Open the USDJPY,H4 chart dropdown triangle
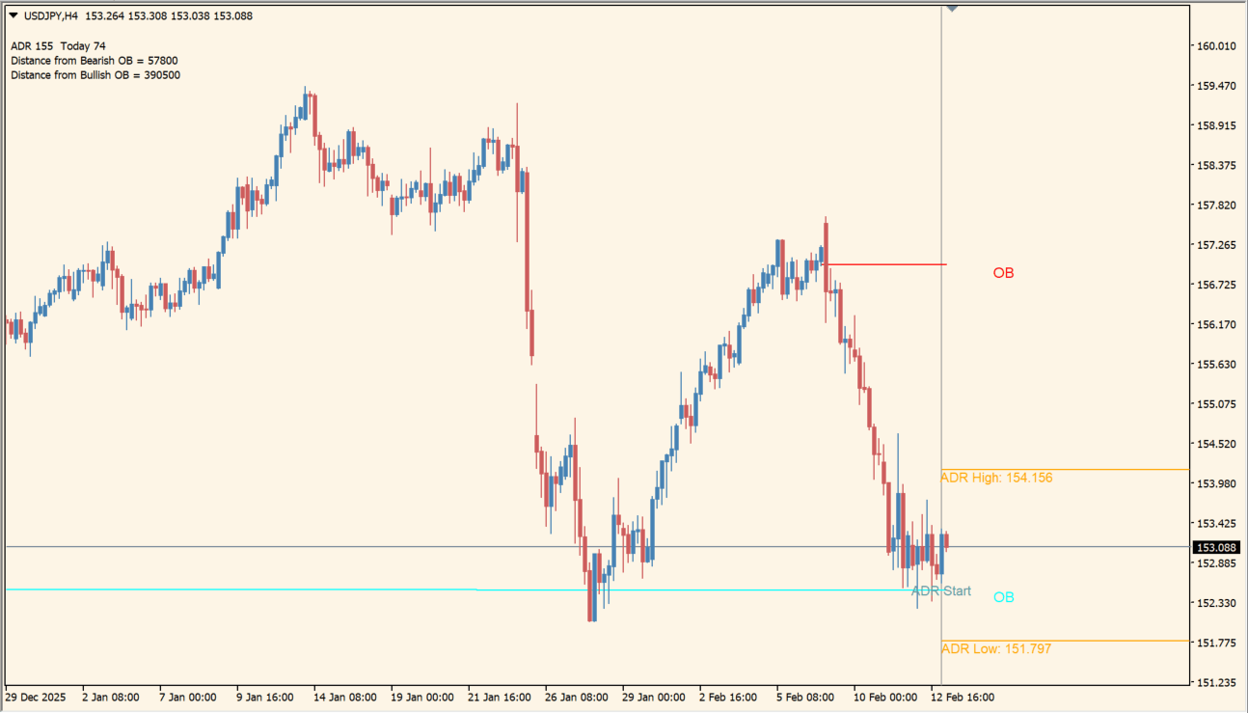The image size is (1248, 713). 12,14
